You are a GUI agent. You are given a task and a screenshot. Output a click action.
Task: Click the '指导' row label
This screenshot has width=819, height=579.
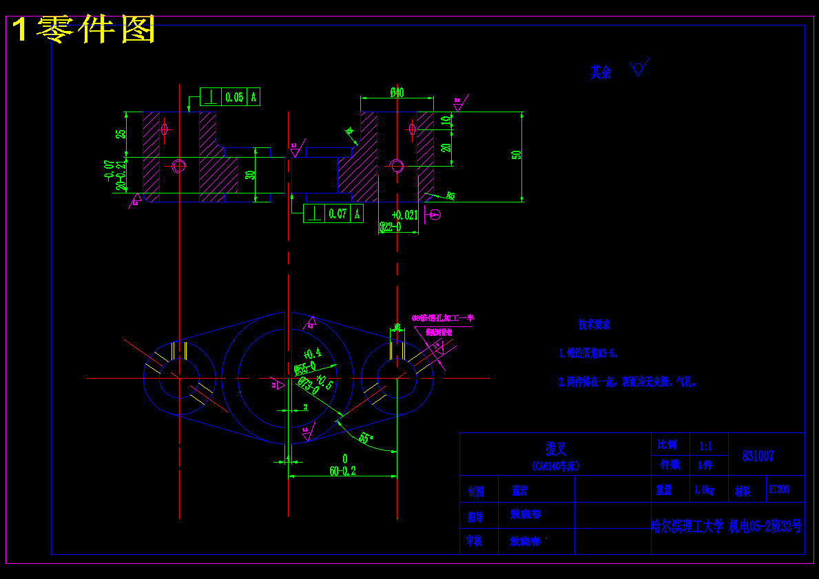point(475,517)
